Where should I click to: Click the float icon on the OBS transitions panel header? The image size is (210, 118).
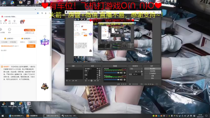pyautogui.click(x=142, y=66)
